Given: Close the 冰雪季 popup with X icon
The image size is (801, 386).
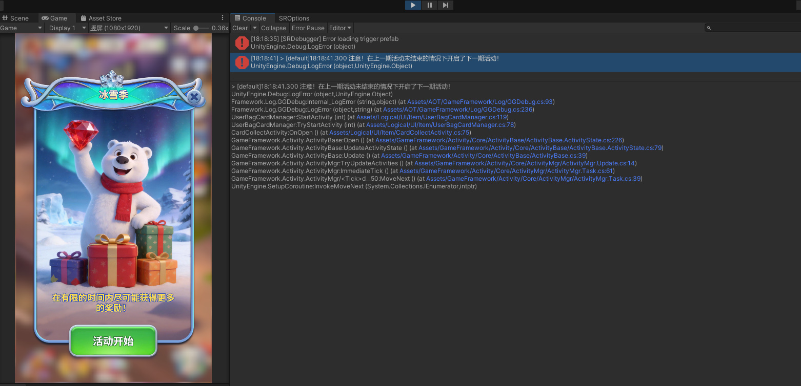Looking at the screenshot, I should pyautogui.click(x=193, y=97).
